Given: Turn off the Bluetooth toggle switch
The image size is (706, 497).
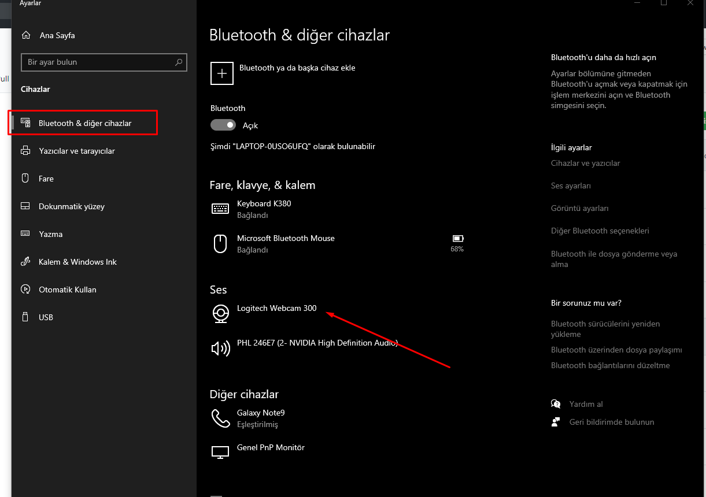Looking at the screenshot, I should (x=223, y=125).
